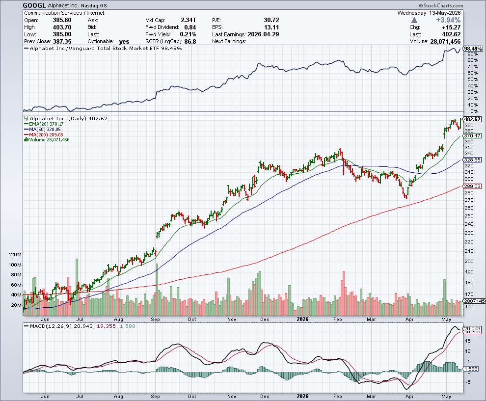Click the SCTR (LrgCap) value 86.8

[x=190, y=42]
